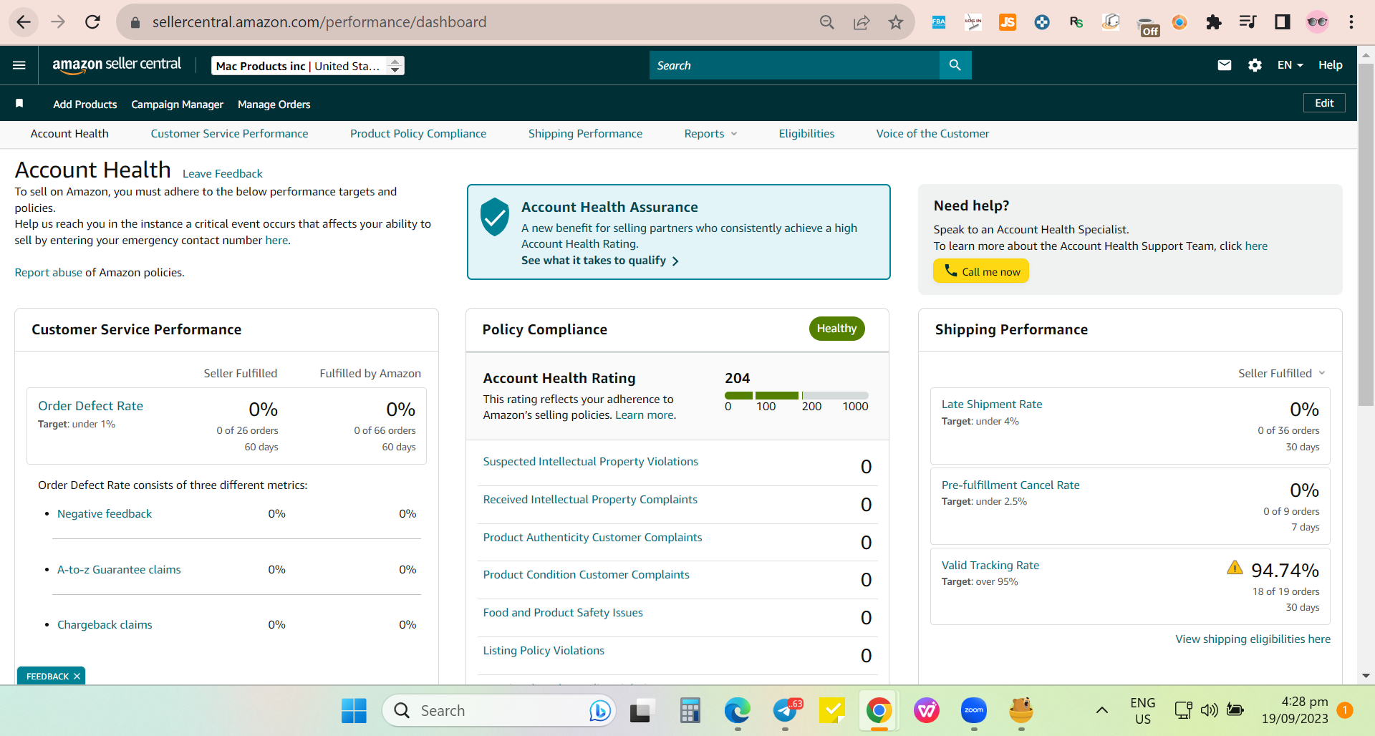Click the zoom magnifier in address bar
Viewport: 1375px width, 736px height.
click(x=826, y=22)
